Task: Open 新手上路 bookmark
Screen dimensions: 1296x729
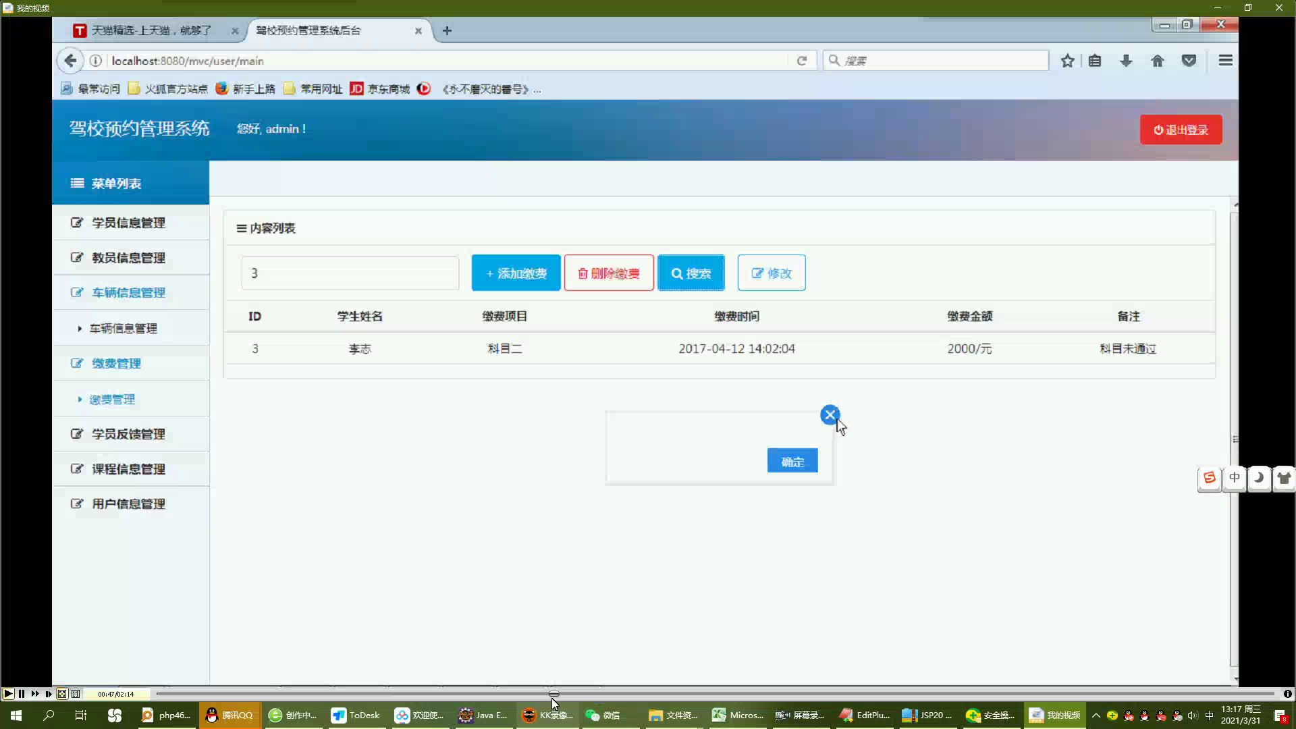Action: (x=246, y=89)
